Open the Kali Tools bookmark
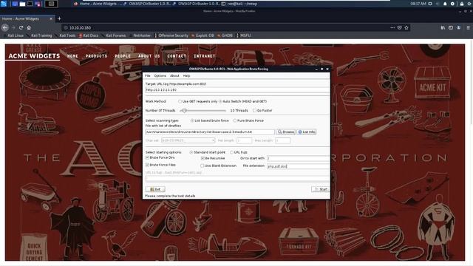 66,35
